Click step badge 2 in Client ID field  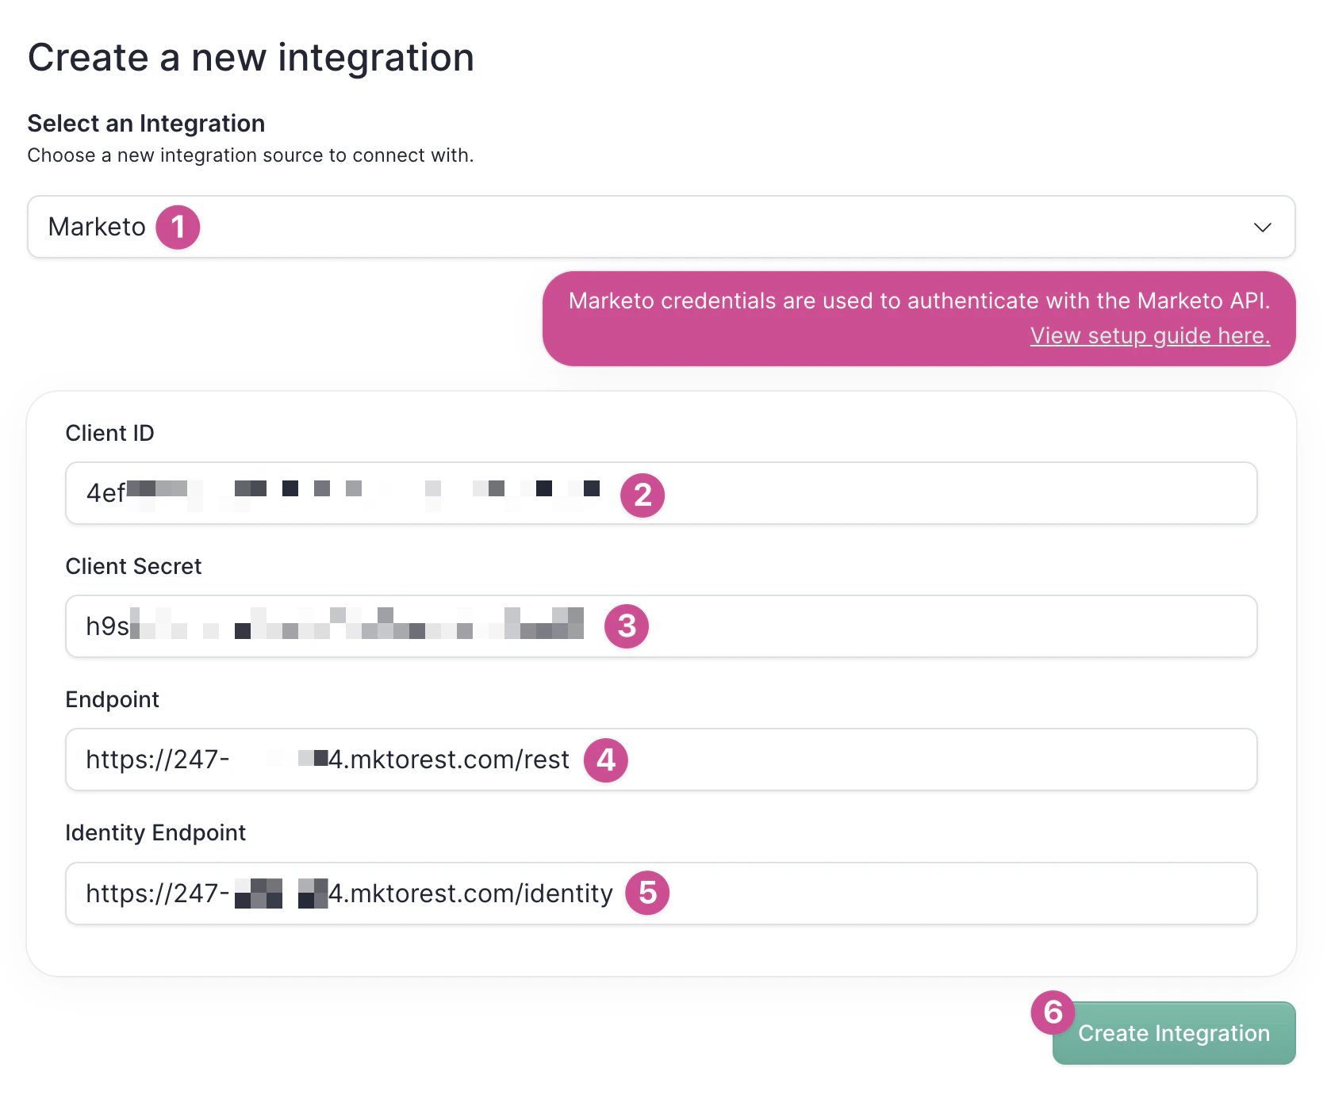point(642,495)
